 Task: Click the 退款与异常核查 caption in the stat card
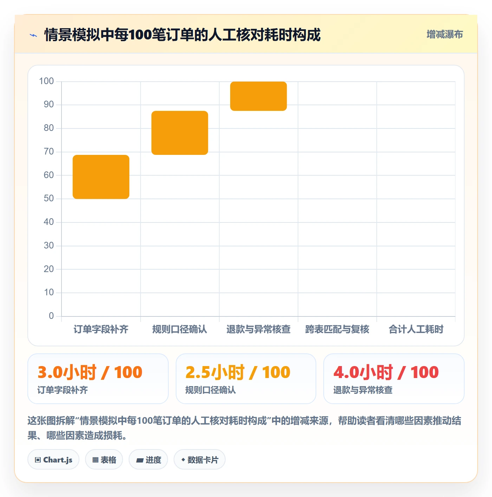click(363, 390)
